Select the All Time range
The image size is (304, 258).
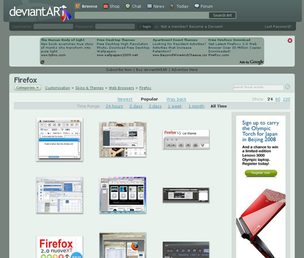219,106
